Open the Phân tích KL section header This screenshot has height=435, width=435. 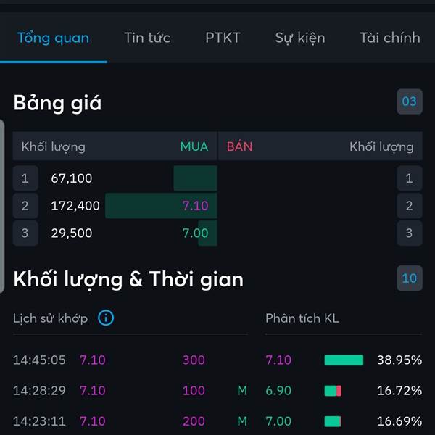[x=302, y=318]
